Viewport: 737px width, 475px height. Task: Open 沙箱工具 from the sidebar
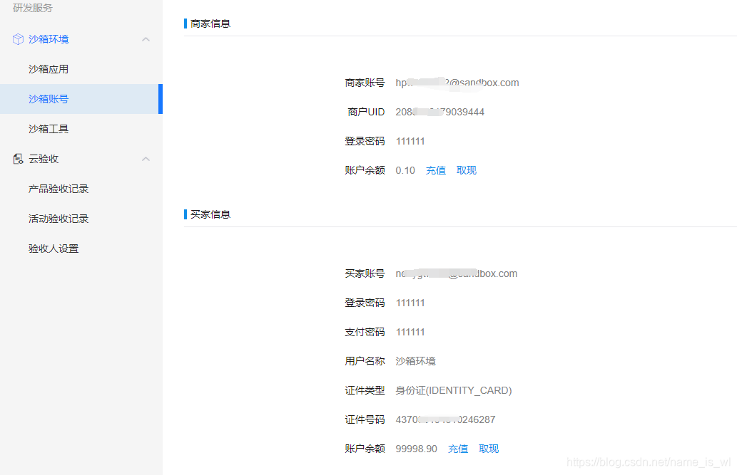pyautogui.click(x=49, y=128)
